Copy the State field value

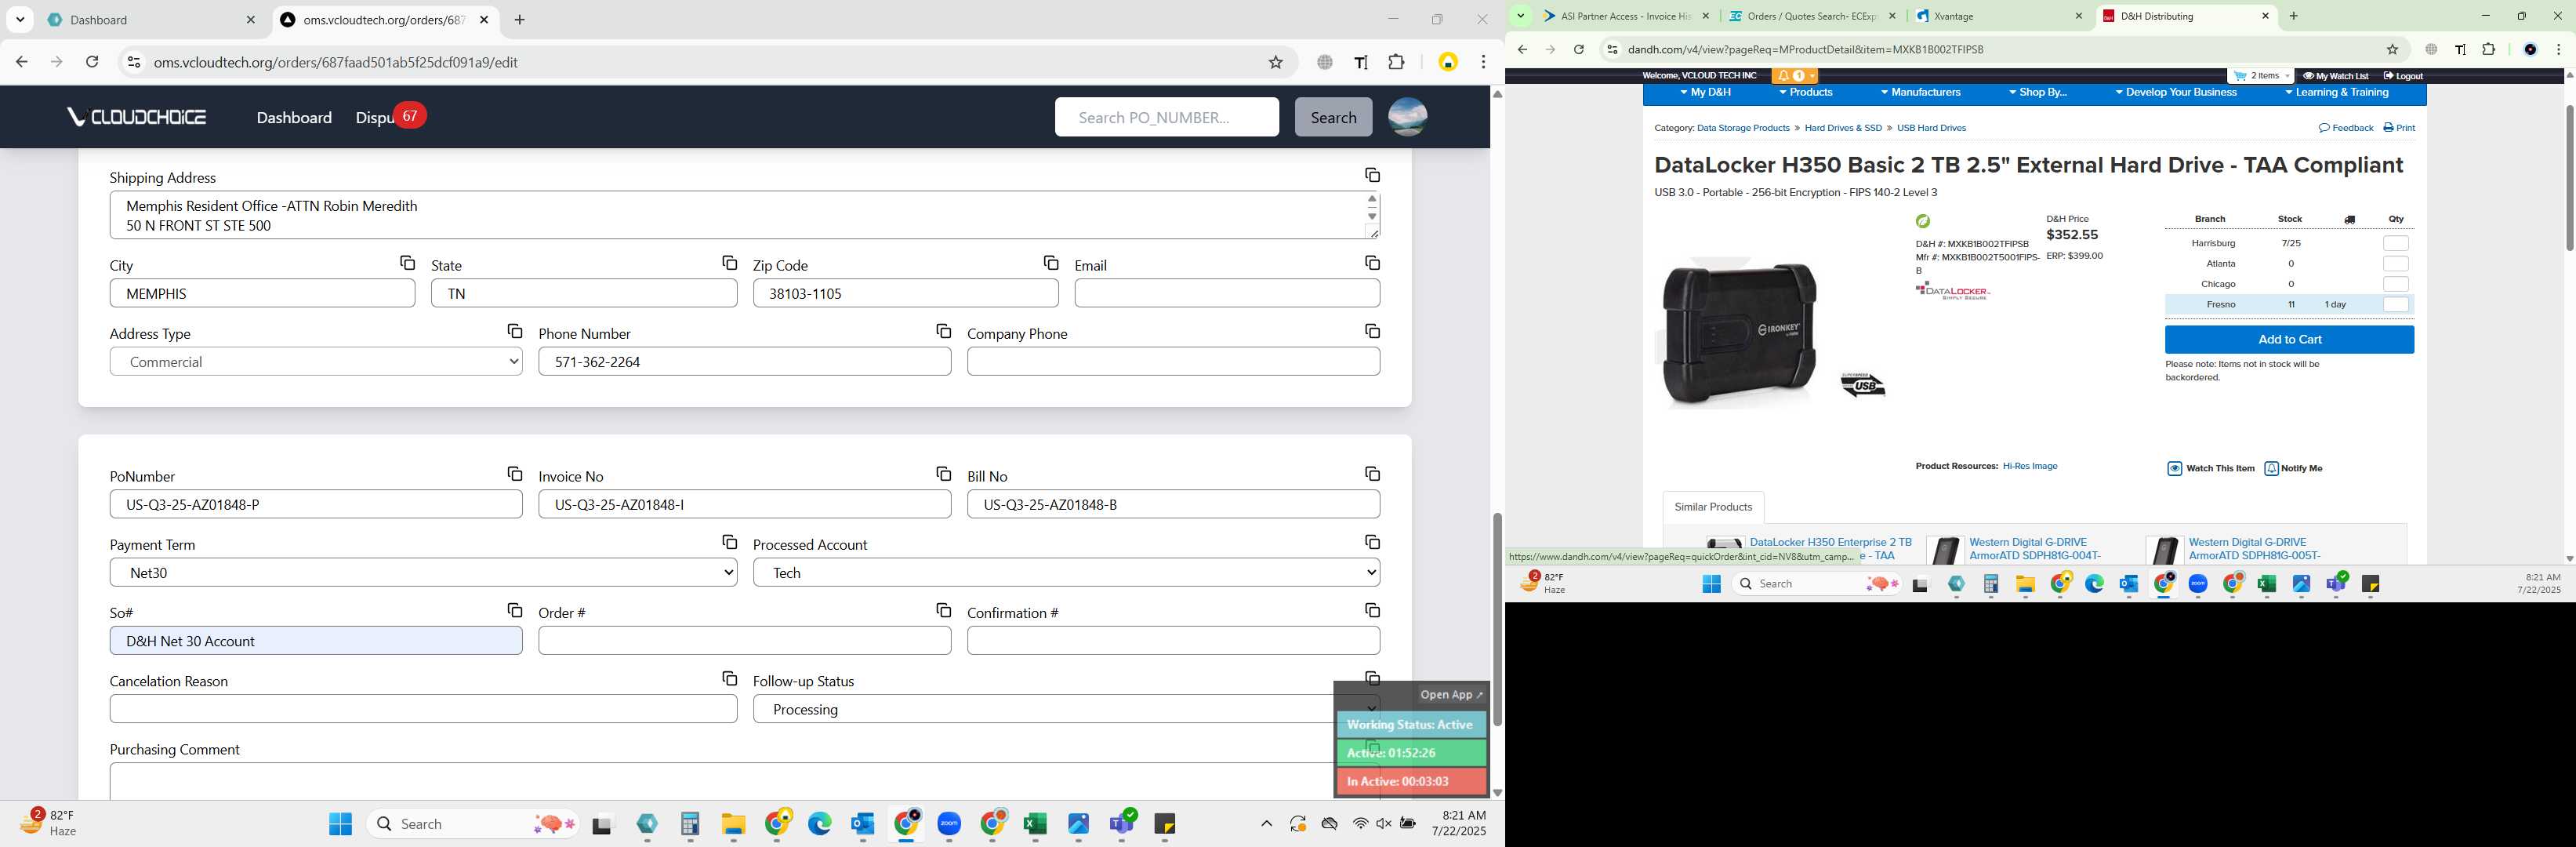pos(729,263)
